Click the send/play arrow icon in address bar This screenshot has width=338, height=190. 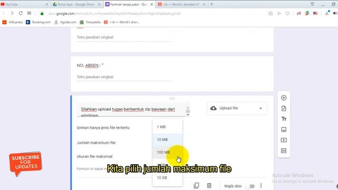(279, 13)
